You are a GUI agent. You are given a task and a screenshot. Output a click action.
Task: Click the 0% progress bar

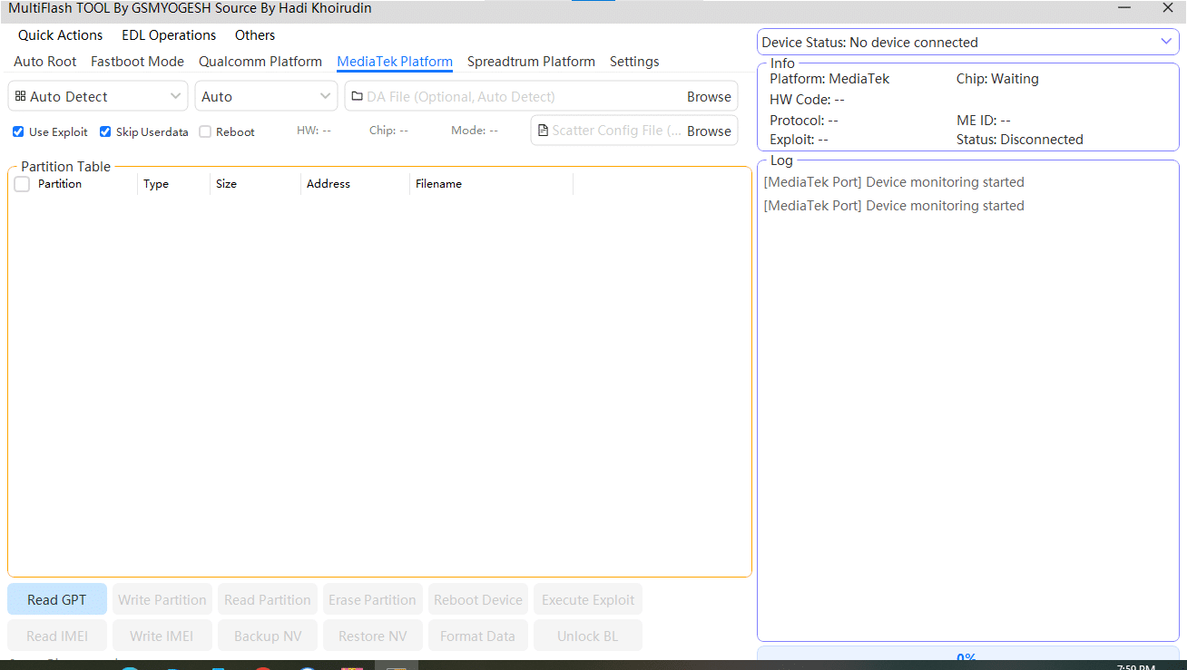click(967, 656)
